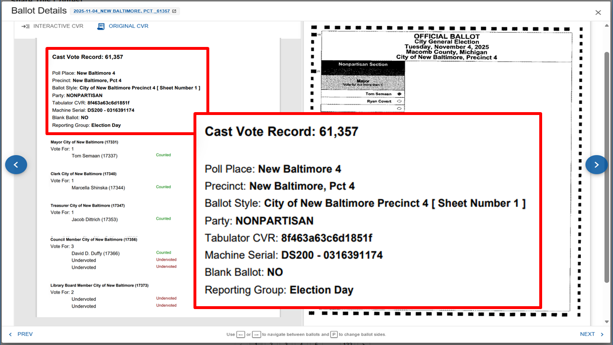Select the Marcella Shinska vote entry
Image resolution: width=613 pixels, height=345 pixels.
(x=98, y=188)
